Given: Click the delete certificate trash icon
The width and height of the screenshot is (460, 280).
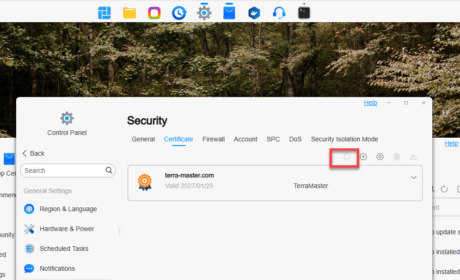Looking at the screenshot, I should click(x=397, y=157).
